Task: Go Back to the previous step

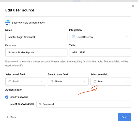Action: tap(11, 117)
